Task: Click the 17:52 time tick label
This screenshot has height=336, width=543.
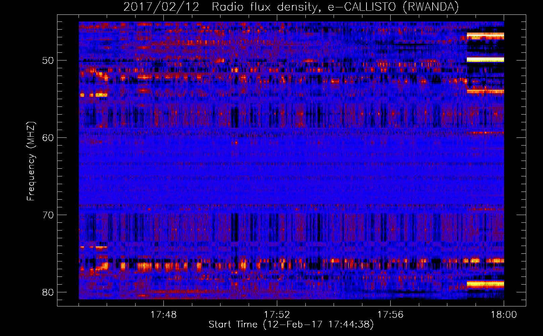Action: [277, 315]
